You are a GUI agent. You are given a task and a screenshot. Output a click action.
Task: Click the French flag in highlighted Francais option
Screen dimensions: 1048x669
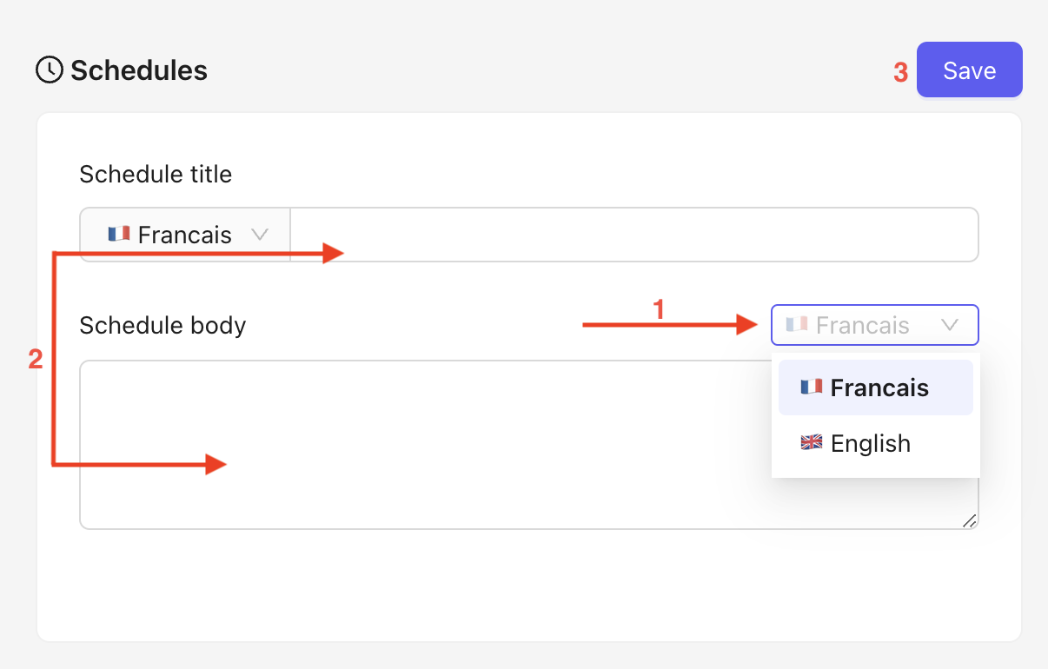pyautogui.click(x=811, y=387)
